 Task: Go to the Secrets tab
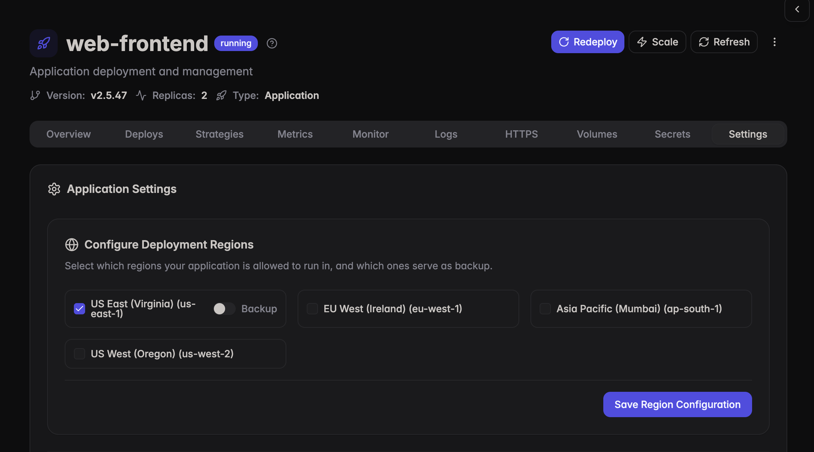coord(673,134)
